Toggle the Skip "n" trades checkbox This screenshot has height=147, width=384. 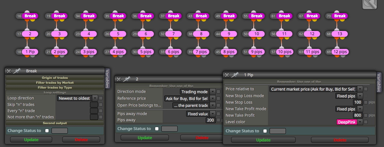click(x=101, y=105)
